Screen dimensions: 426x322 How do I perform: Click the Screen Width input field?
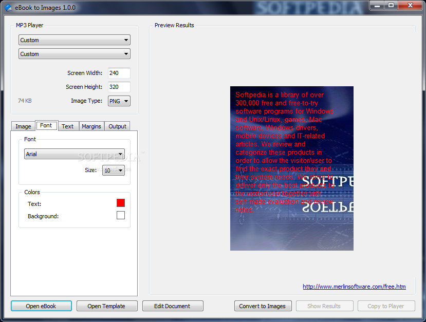point(119,73)
